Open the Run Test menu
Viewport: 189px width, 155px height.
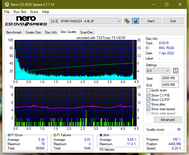(x=20, y=12)
